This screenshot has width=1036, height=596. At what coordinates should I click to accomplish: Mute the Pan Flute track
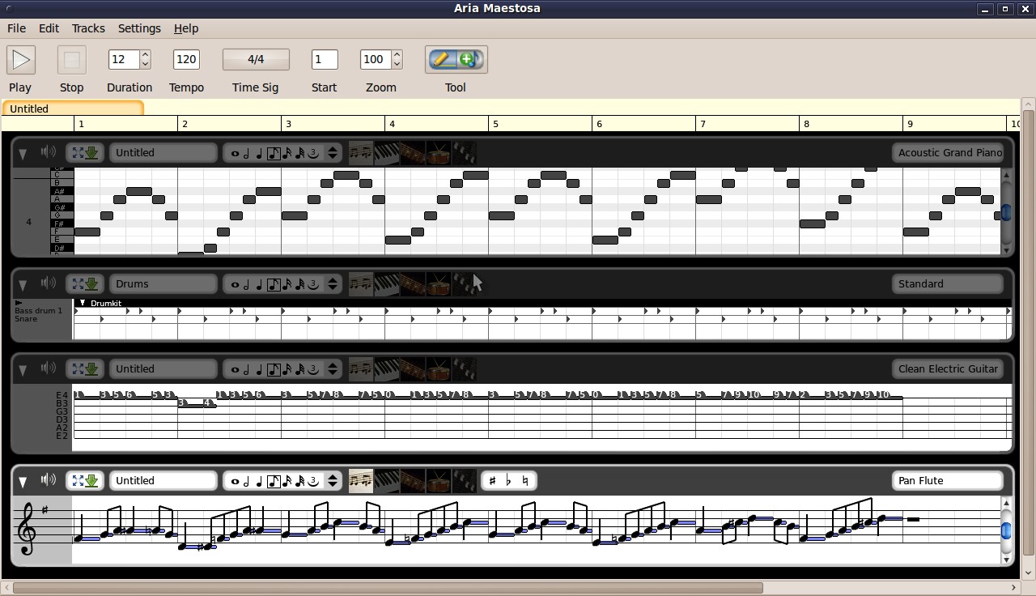[x=49, y=479]
